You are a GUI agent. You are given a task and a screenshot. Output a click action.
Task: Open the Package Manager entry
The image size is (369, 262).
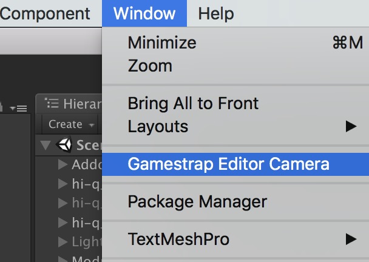point(235,201)
